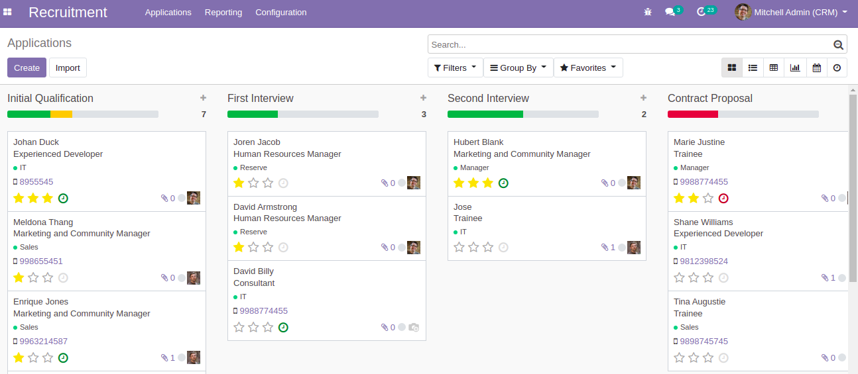The image size is (858, 374).
Task: Click the Create button
Action: (27, 68)
